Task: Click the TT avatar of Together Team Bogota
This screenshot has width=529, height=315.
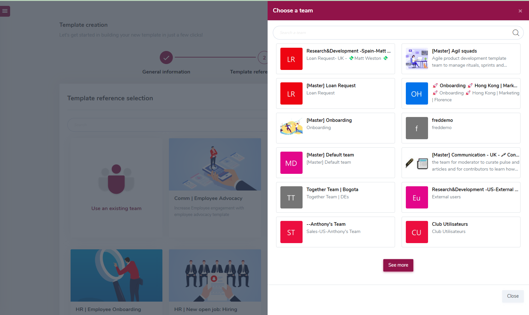Action: (291, 197)
